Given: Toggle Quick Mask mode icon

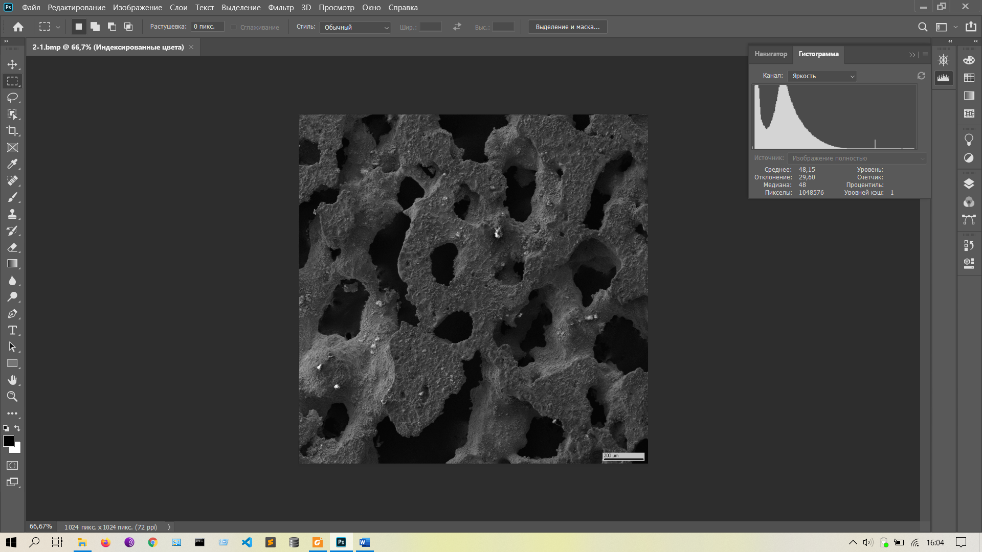Looking at the screenshot, I should 12,466.
